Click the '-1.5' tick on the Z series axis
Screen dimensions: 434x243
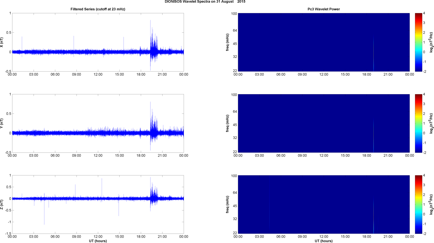click(8, 234)
